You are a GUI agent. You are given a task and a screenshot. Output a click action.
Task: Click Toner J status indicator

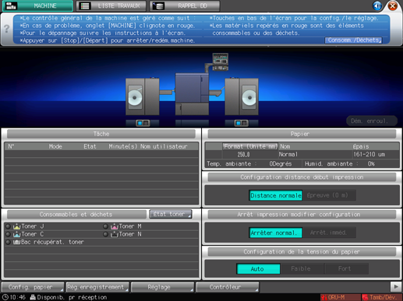tap(8, 226)
